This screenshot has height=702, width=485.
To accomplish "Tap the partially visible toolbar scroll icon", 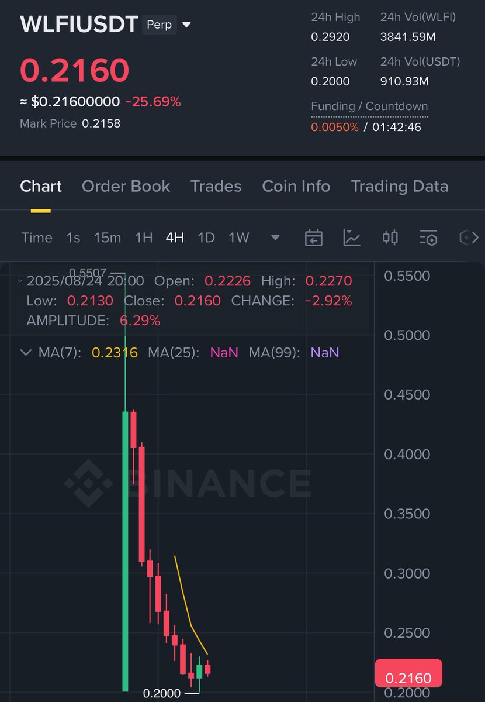I will (469, 238).
